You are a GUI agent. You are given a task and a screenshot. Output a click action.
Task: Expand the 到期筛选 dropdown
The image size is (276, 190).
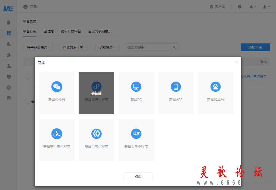[107, 47]
